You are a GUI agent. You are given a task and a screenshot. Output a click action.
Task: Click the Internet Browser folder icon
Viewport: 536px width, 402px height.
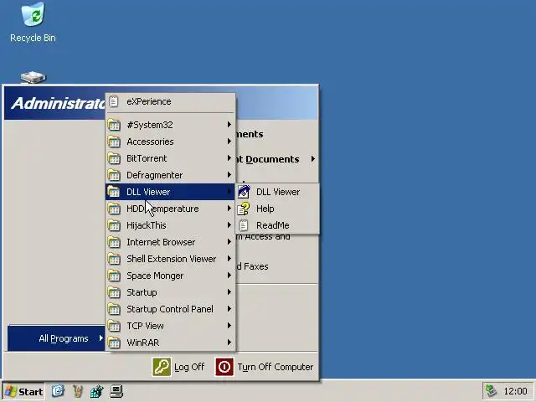(x=114, y=242)
